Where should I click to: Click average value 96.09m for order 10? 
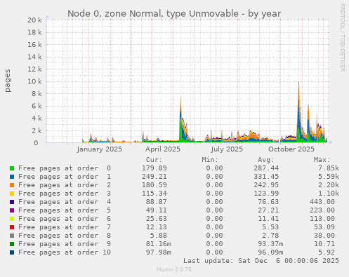(270, 252)
